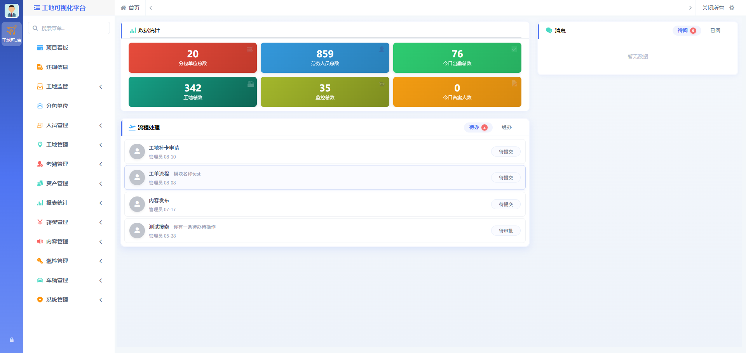Click the 车辆管理 car icon
The image size is (746, 353).
(40, 280)
